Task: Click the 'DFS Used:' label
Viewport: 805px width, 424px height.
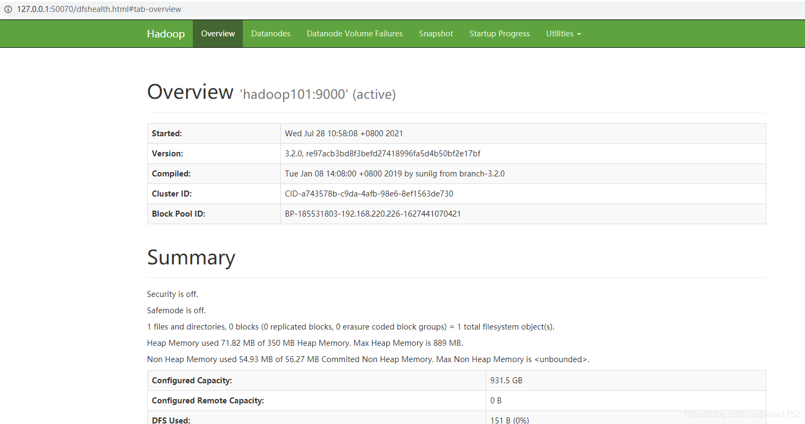Action: tap(171, 420)
